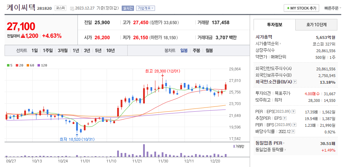Click the 케이씨텍 stock name heading
Image resolution: width=343 pixels, height=167 pixels.
point(21,8)
